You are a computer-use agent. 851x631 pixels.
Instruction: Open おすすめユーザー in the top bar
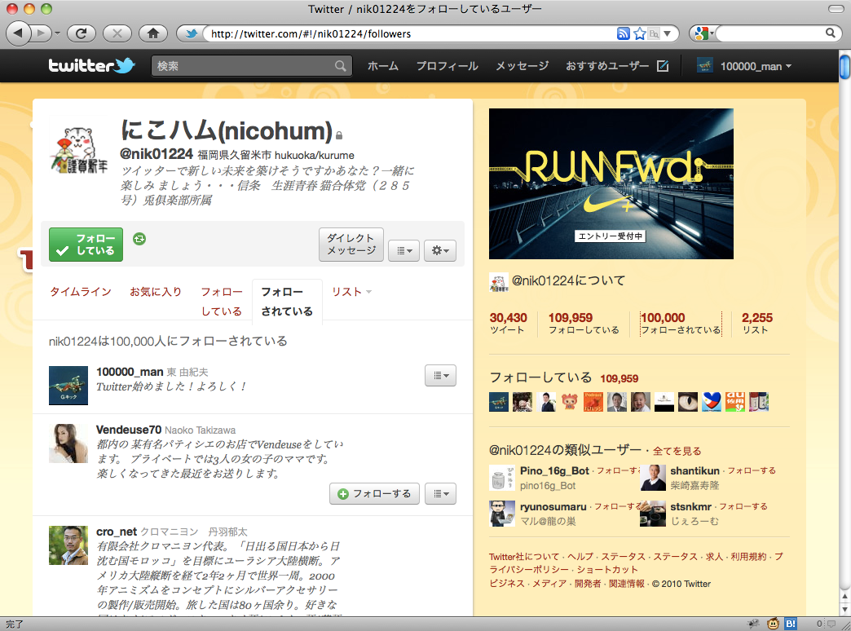pyautogui.click(x=607, y=66)
